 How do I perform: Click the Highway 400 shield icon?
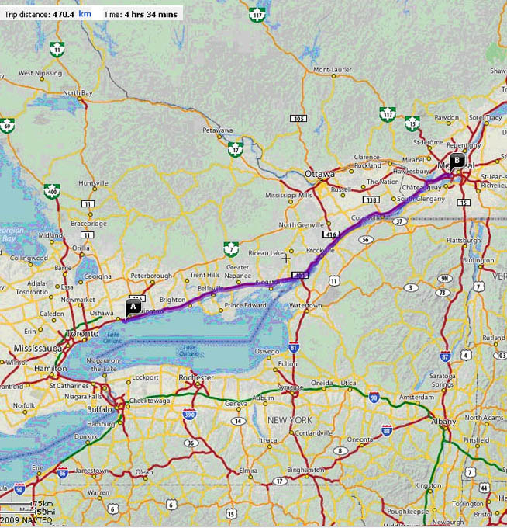tap(53, 191)
